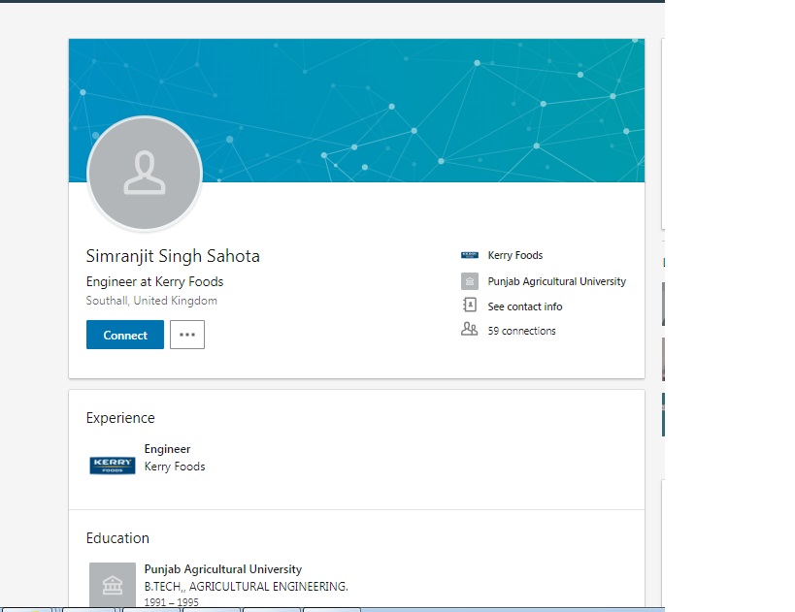Click the name Simranjit Singh Sahota
Image resolution: width=795 pixels, height=612 pixels.
(x=173, y=256)
